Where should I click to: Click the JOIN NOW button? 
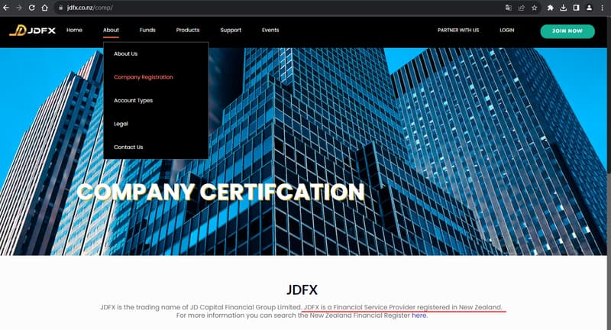pos(567,31)
